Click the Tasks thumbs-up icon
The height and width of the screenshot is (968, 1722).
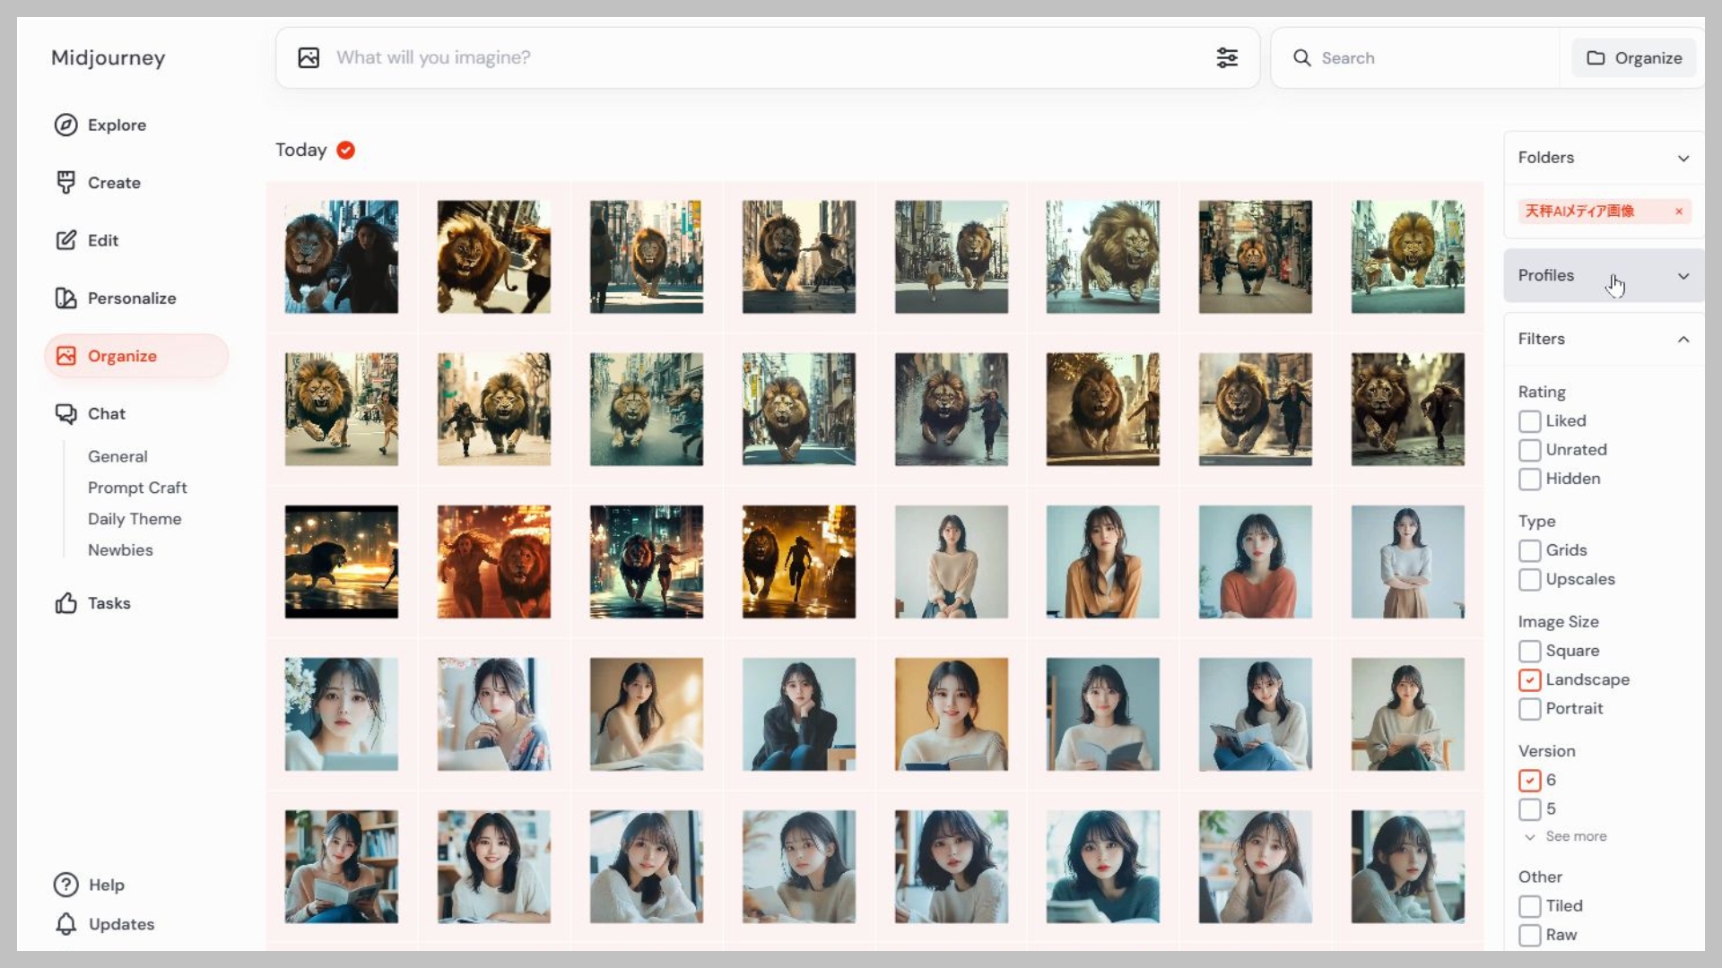click(65, 603)
